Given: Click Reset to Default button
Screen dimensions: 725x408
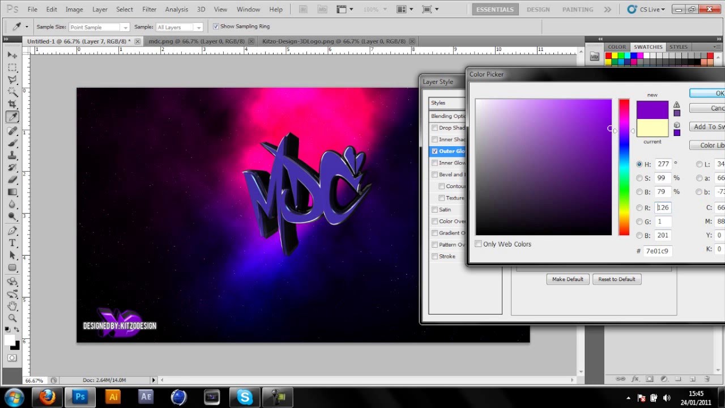Looking at the screenshot, I should [617, 279].
